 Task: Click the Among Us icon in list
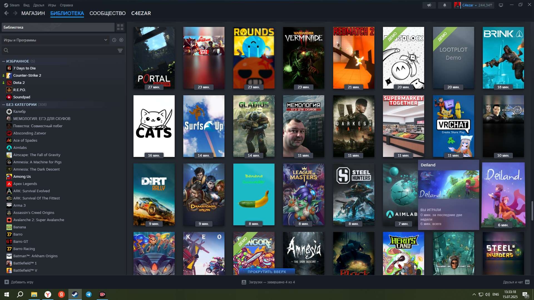[x=9, y=176]
